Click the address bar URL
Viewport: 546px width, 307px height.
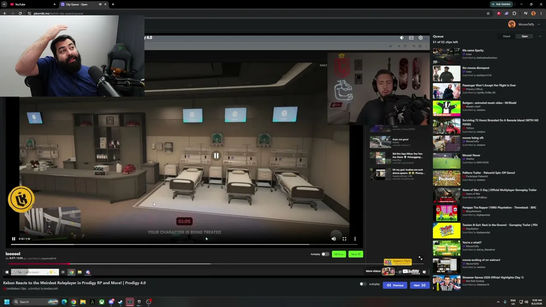click(58, 13)
